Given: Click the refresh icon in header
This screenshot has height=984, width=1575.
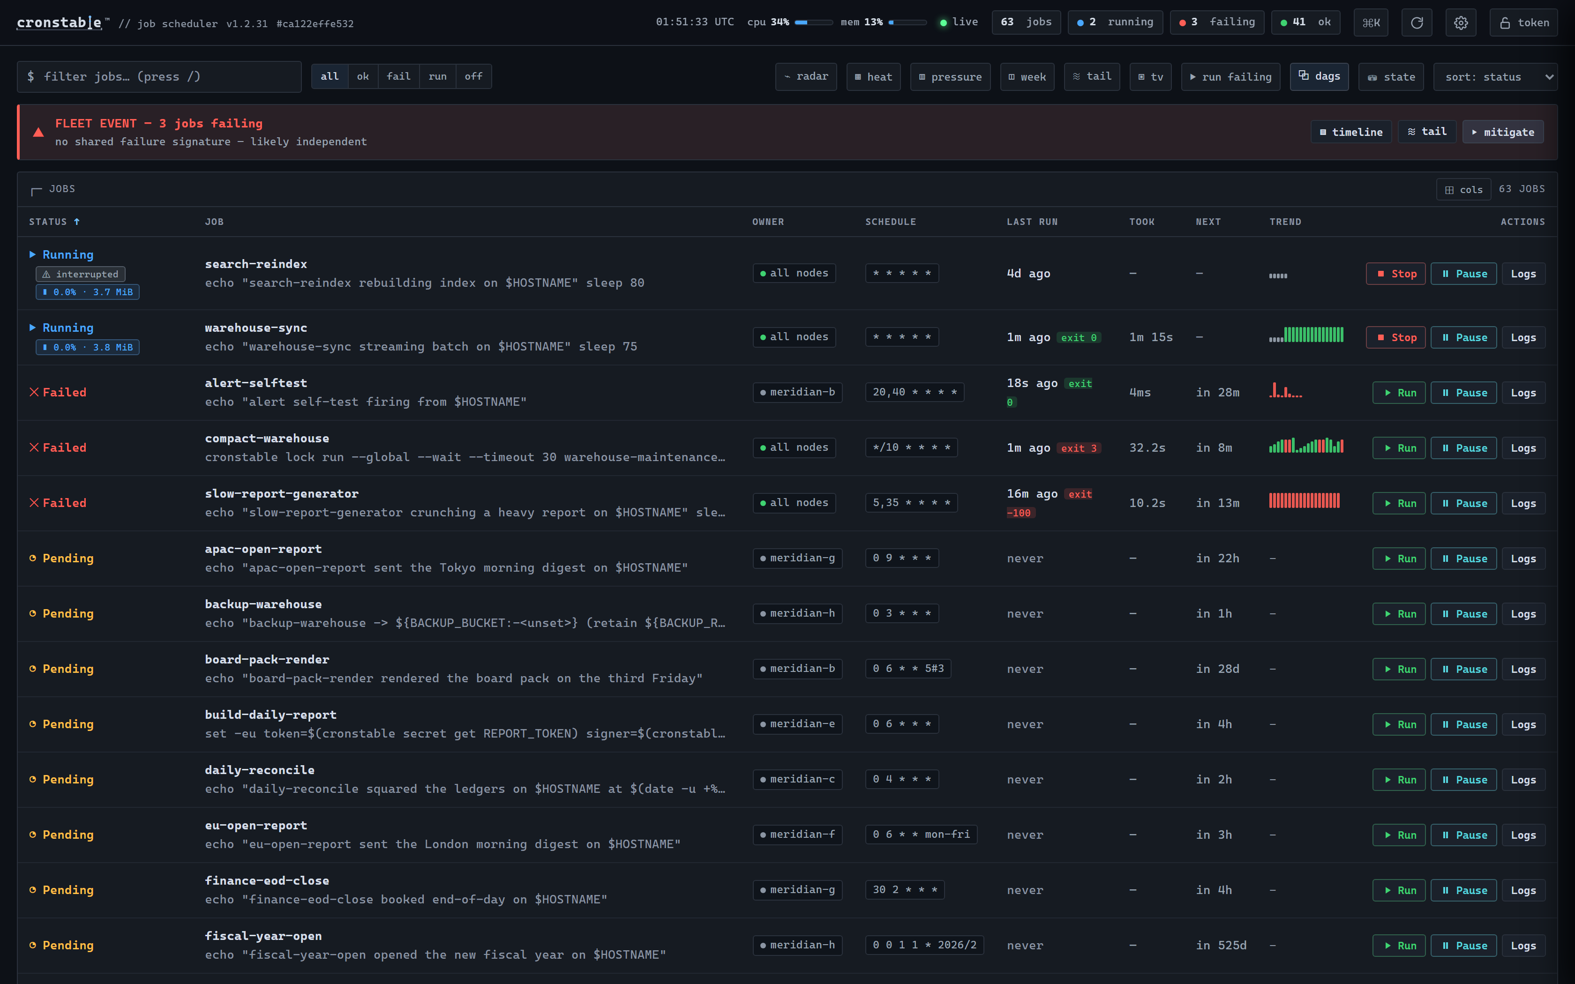Looking at the screenshot, I should 1416,23.
